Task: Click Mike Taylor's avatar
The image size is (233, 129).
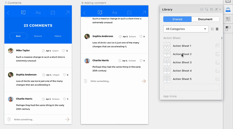Action: click(11, 51)
